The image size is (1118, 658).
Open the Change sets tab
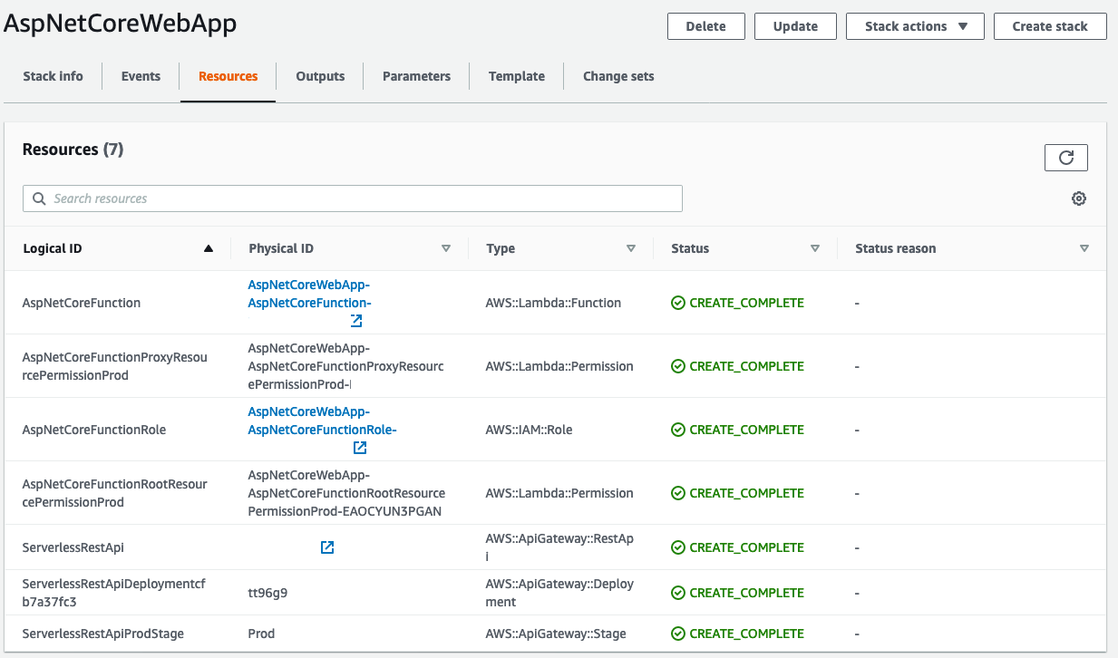click(618, 76)
